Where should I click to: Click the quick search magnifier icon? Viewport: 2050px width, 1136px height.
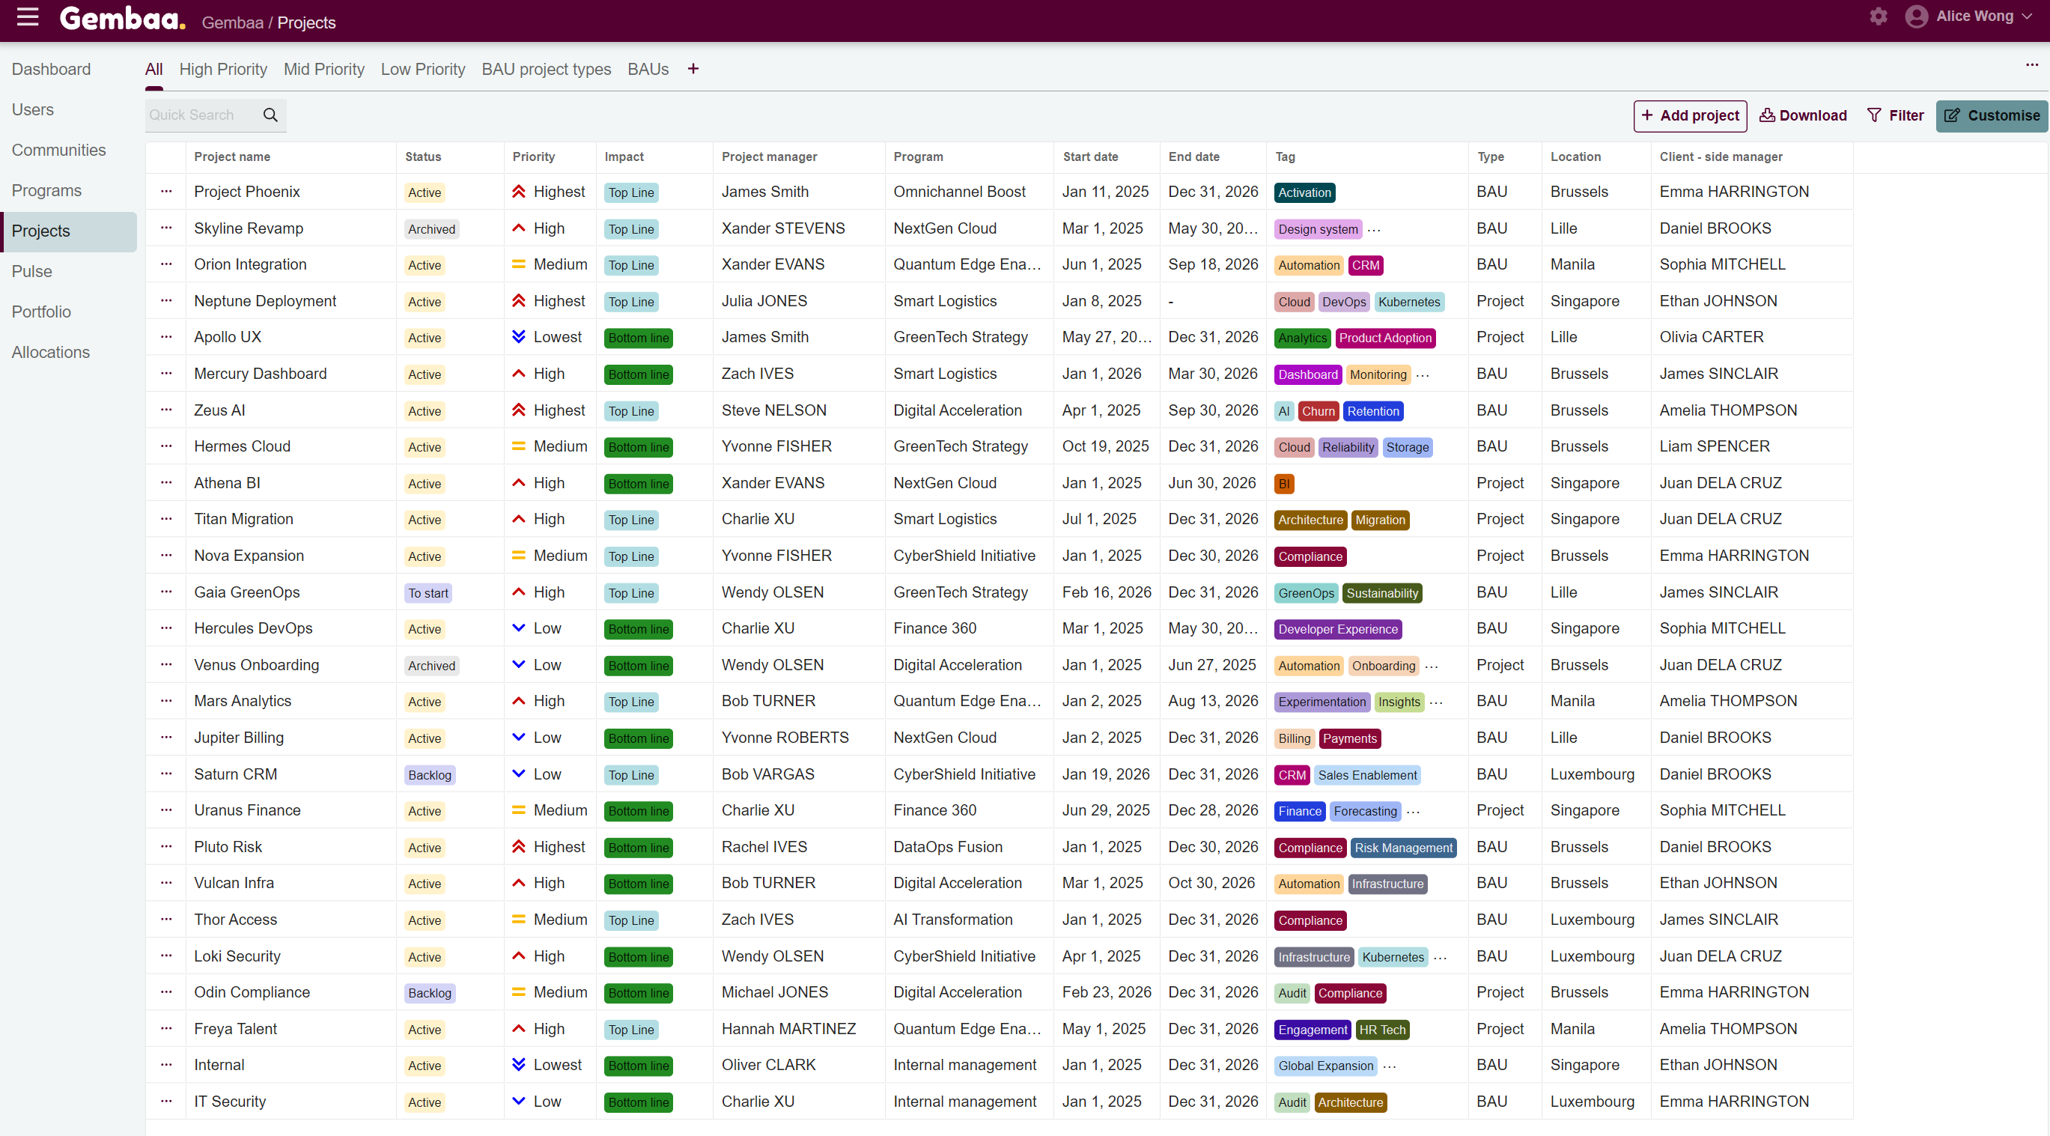click(x=270, y=115)
